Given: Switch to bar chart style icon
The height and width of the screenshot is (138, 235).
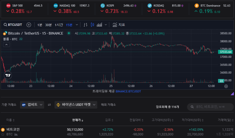Looking at the screenshot, I should point(85,25).
